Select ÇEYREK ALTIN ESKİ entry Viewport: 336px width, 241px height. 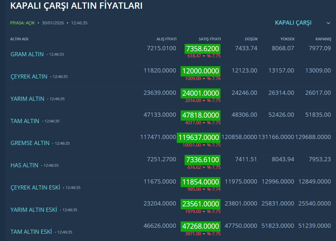pyautogui.click(x=35, y=187)
